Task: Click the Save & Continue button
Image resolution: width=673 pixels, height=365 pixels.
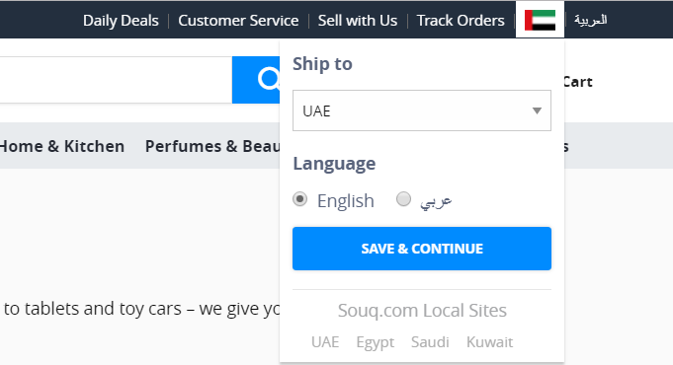Action: tap(421, 249)
